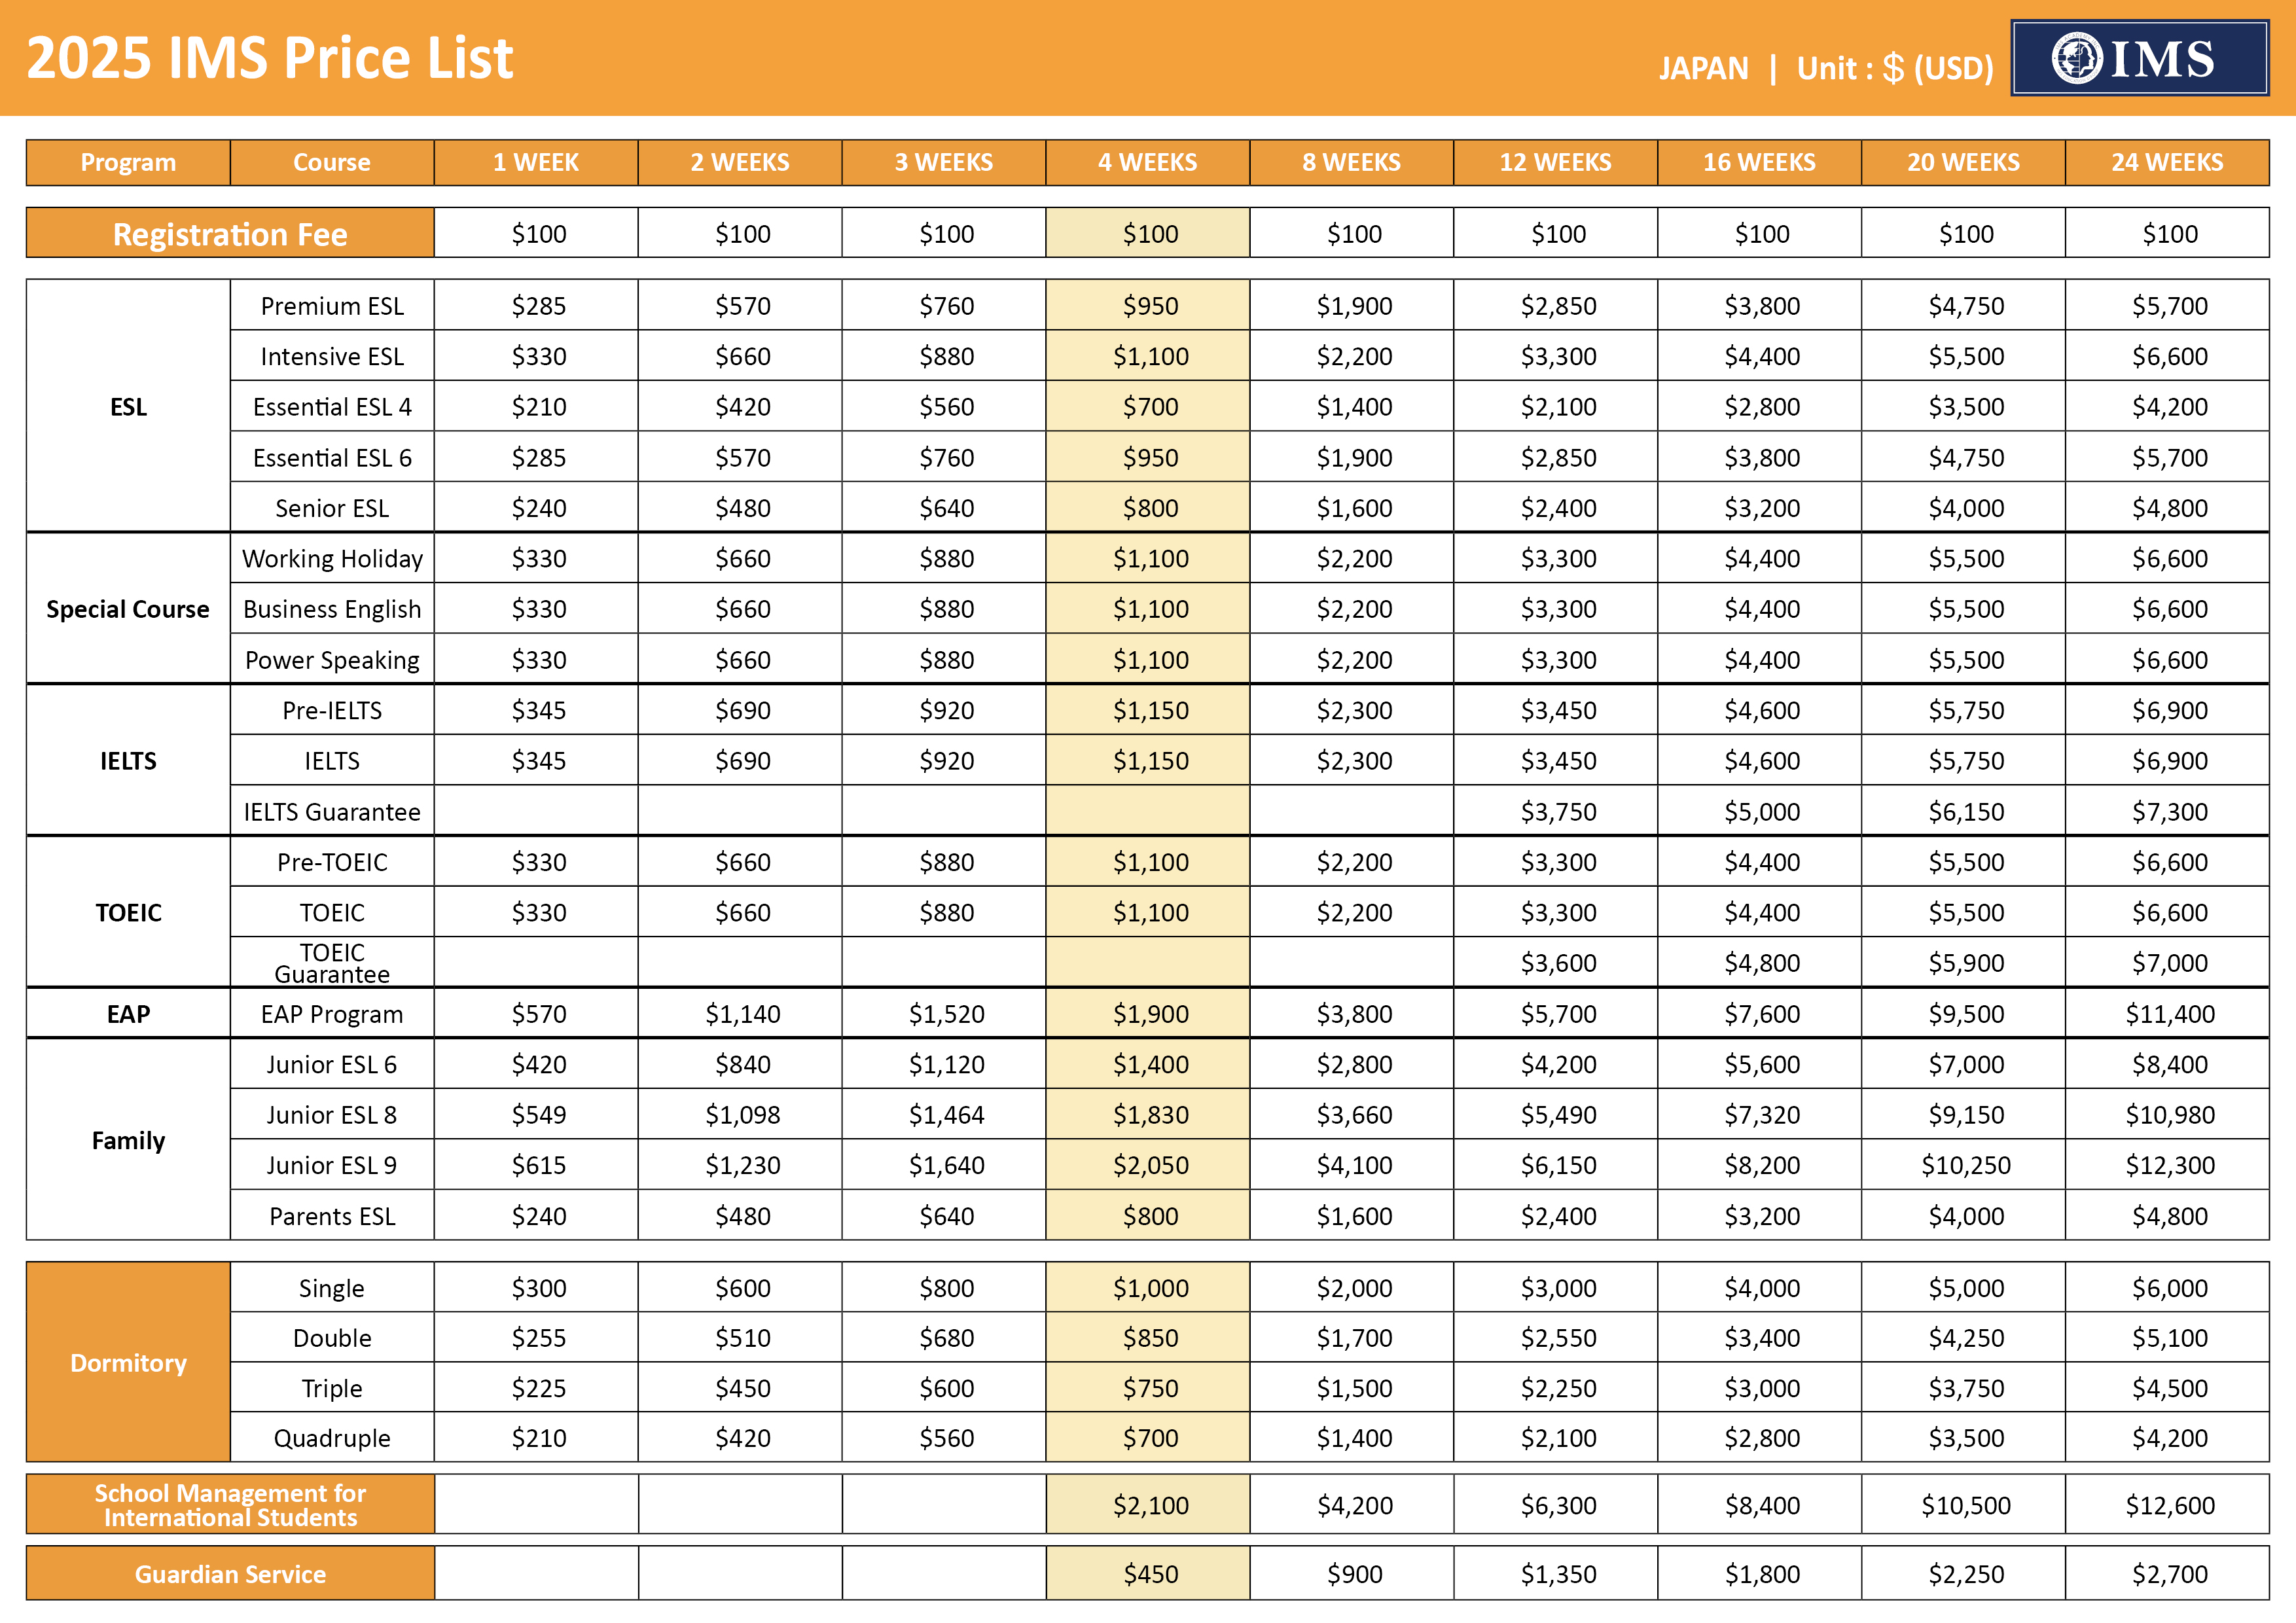This screenshot has height=1623, width=2296.
Task: Click the 2025 IMS Price List title
Action: point(269,58)
